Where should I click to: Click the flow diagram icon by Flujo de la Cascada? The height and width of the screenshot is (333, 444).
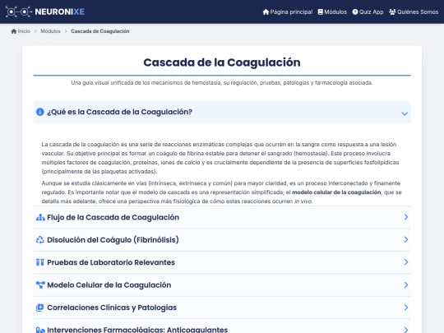point(40,217)
